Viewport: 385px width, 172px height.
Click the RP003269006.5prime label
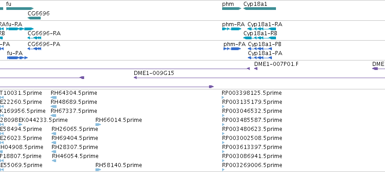click(252, 165)
